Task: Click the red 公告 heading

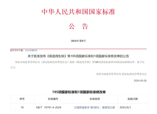Action: point(78,26)
